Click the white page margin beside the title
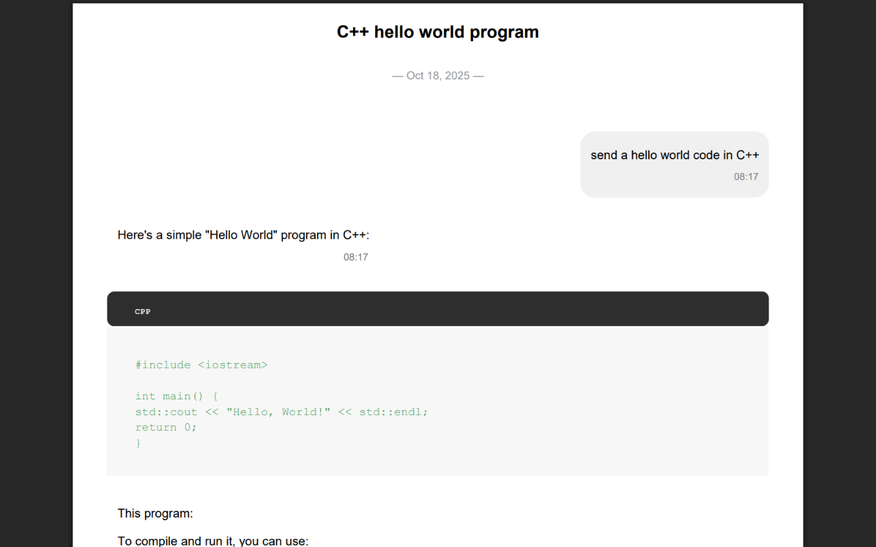876x547 pixels. pyautogui.click(x=171, y=31)
